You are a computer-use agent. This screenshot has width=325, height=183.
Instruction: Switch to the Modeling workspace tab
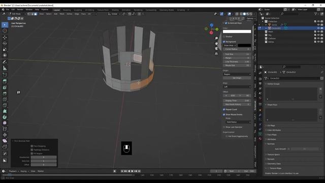click(67, 10)
